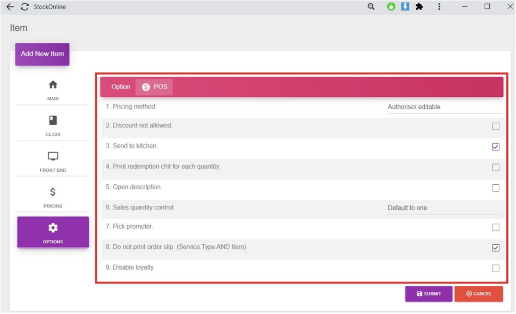Click the green extension icon
The image size is (516, 314).
pos(391,7)
